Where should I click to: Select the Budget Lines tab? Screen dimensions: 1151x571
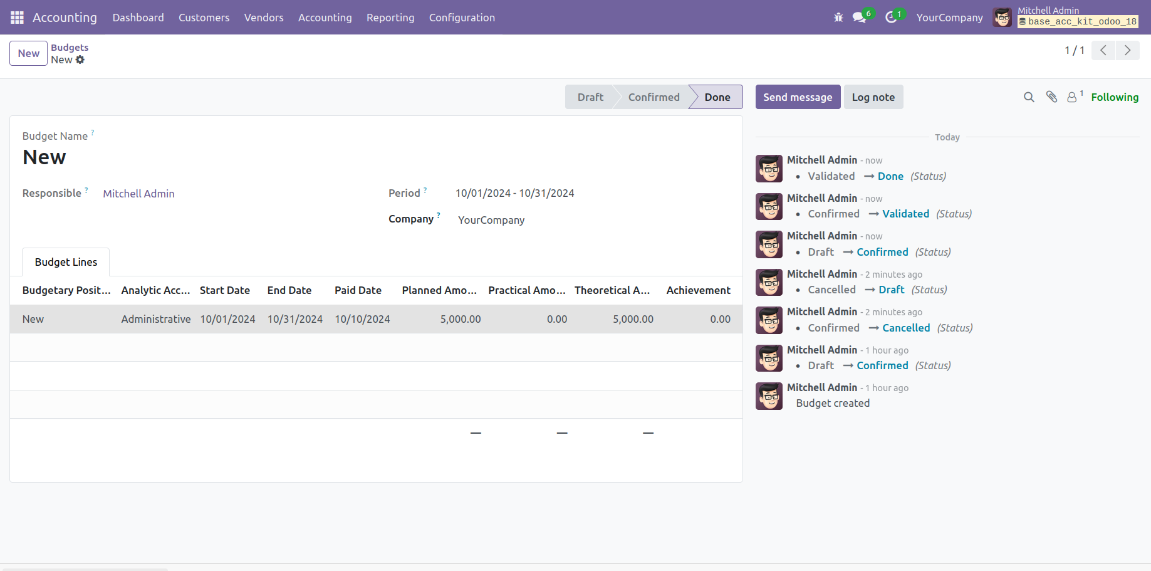tap(66, 262)
